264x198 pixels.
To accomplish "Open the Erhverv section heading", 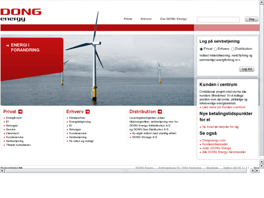I will 75,112.
